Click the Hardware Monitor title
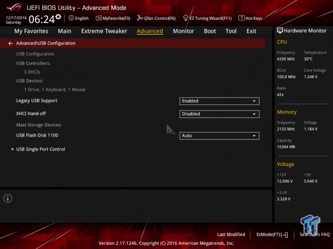This screenshot has height=249, width=333. (305, 31)
